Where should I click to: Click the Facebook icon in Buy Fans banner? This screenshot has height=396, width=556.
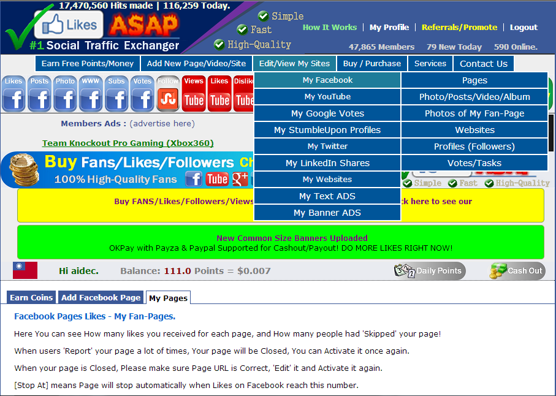[x=194, y=178]
